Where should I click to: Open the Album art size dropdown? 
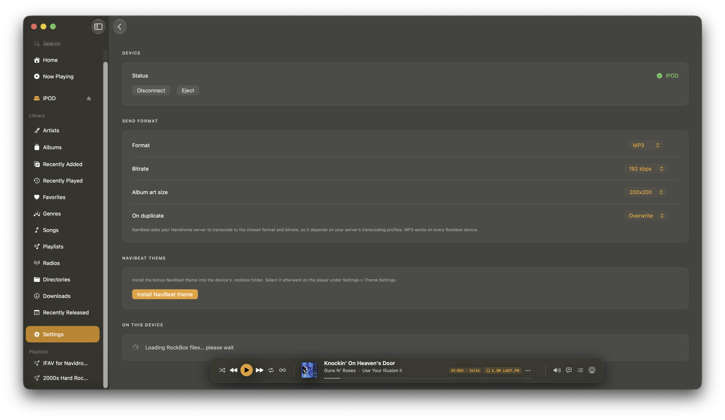click(x=646, y=192)
